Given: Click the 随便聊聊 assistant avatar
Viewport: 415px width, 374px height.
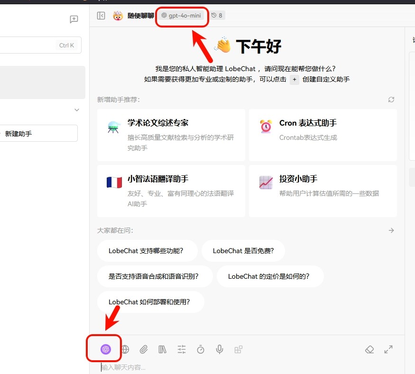Looking at the screenshot, I should (x=118, y=16).
